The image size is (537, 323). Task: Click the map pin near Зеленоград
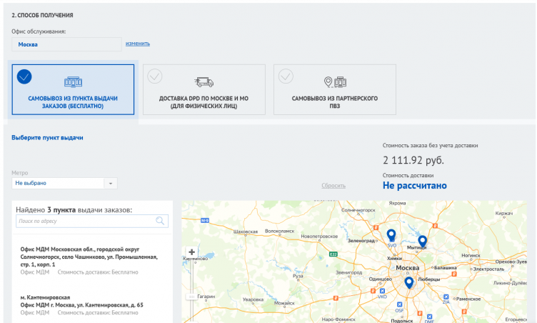pyautogui.click(x=391, y=236)
